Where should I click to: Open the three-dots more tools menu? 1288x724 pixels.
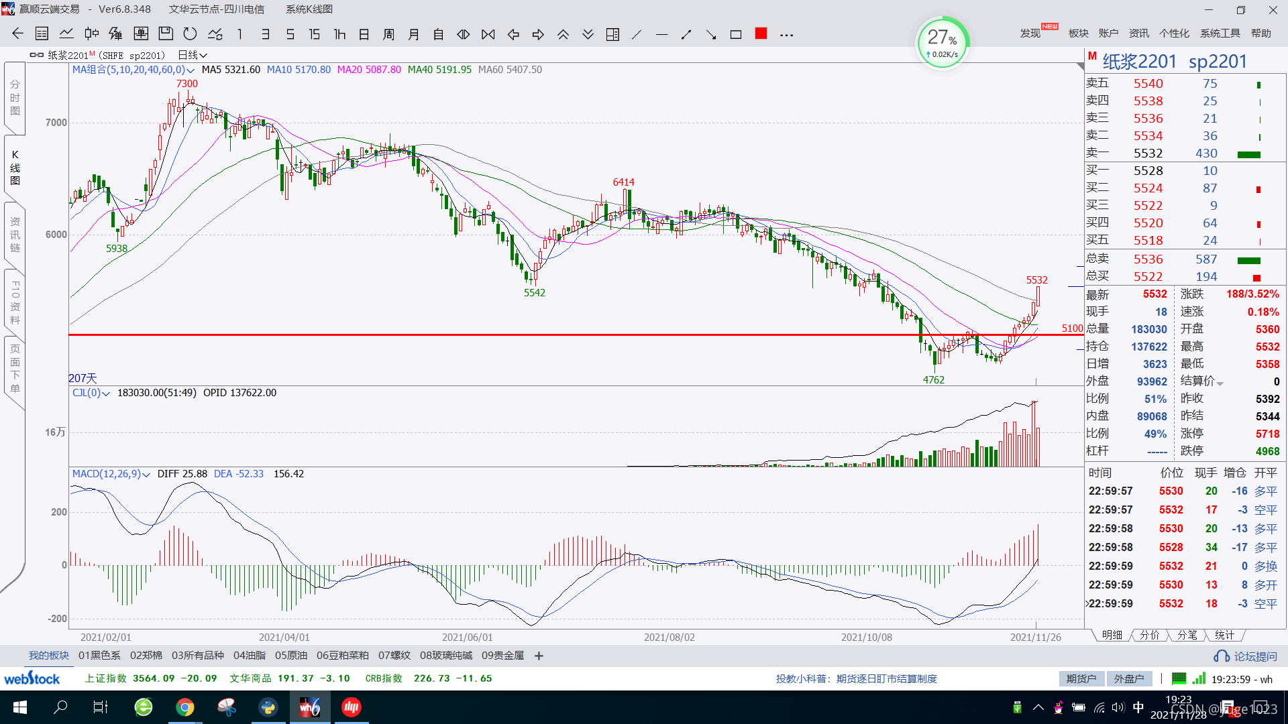787,35
